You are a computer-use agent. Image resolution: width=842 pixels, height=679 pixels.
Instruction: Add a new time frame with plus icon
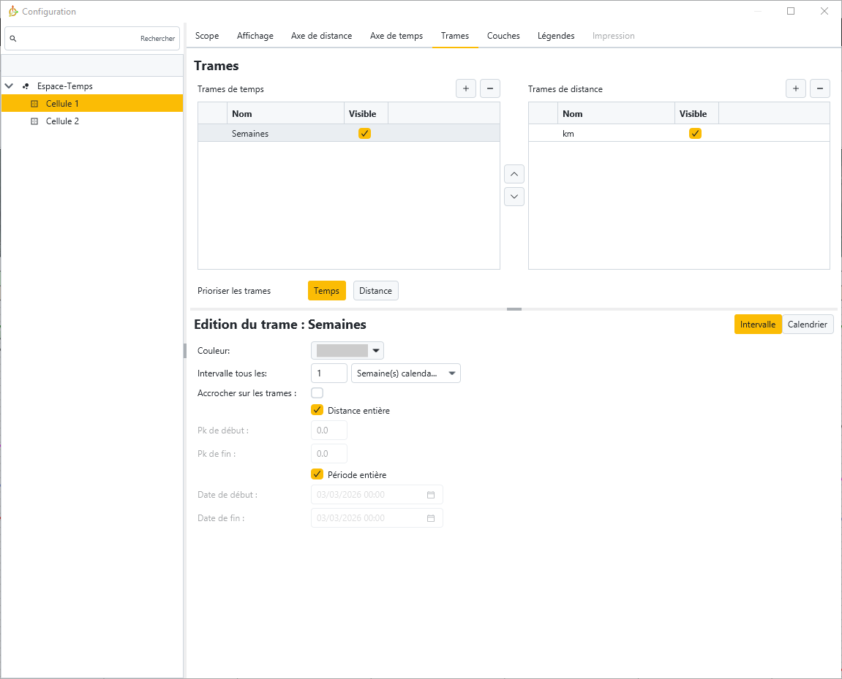[x=466, y=88]
